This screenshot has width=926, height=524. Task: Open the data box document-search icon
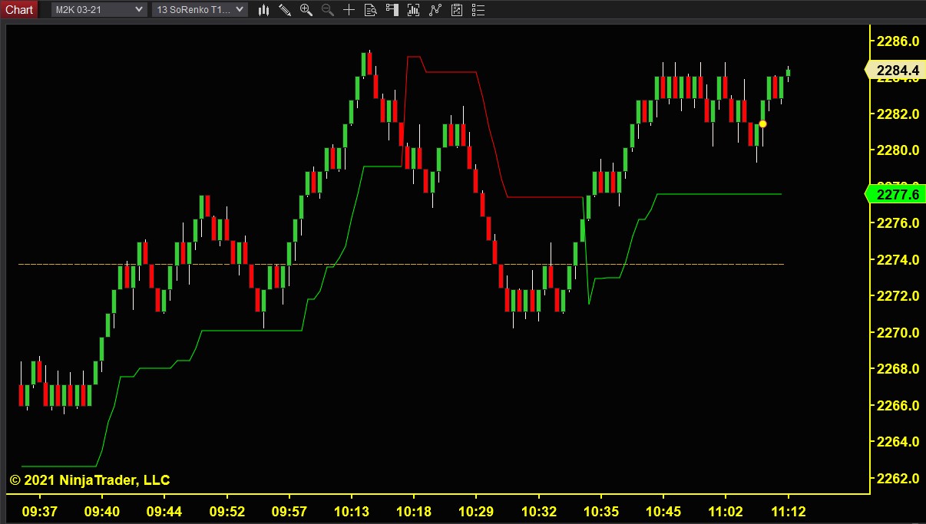pyautogui.click(x=370, y=10)
